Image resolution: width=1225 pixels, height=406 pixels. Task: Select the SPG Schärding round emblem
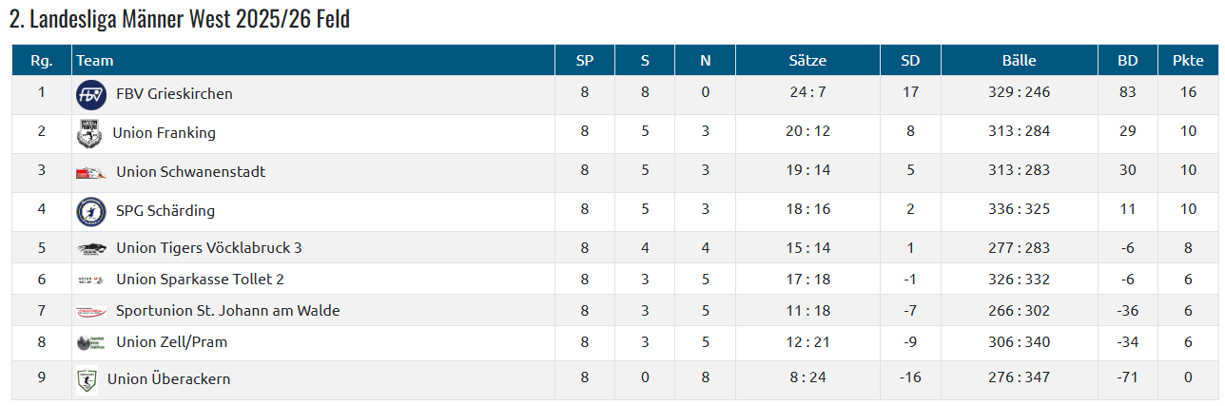point(91,211)
